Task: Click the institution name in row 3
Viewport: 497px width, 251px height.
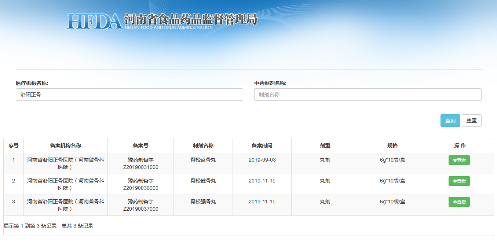Action: tap(66, 205)
